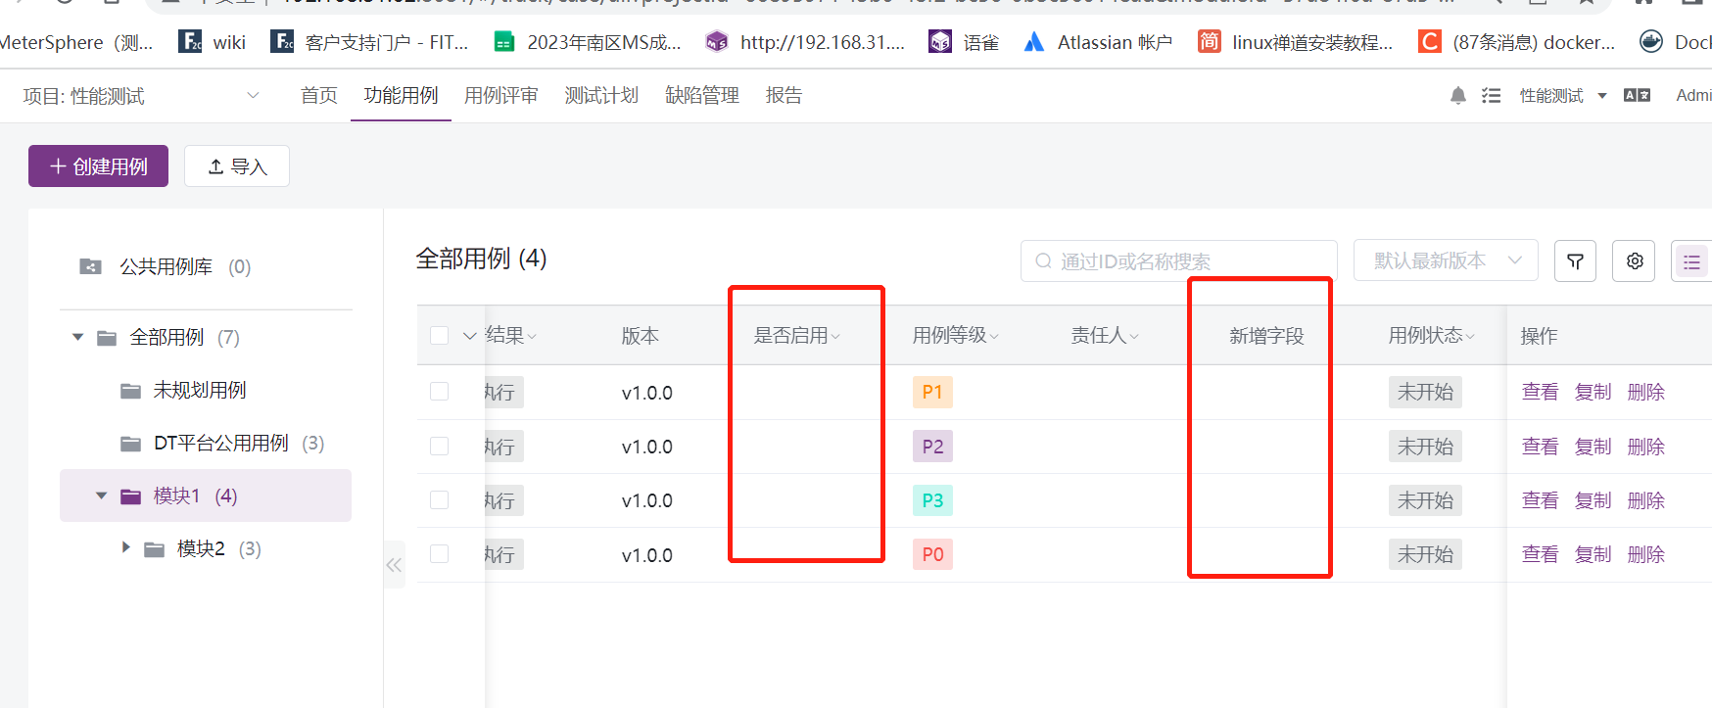
Task: Open the task list icon beside the bell
Action: tap(1491, 95)
